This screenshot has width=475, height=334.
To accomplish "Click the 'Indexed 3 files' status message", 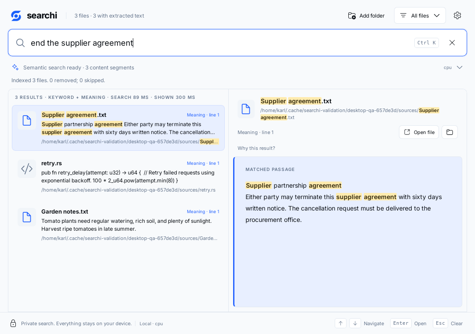I will point(58,80).
